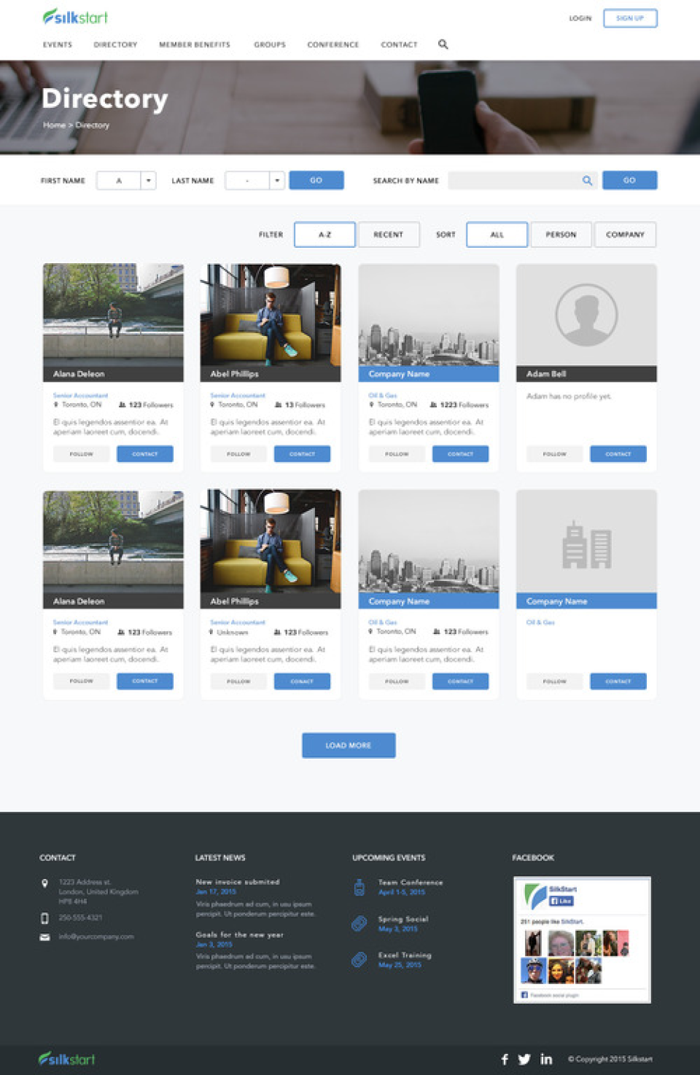
Task: Follow Abel Phillips' profile
Action: pyautogui.click(x=238, y=453)
